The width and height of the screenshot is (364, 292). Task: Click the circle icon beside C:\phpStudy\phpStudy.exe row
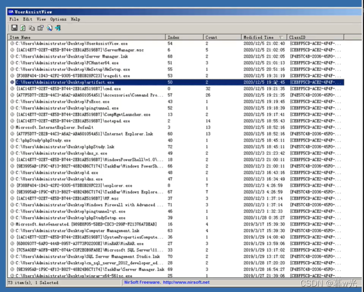(x=12, y=140)
